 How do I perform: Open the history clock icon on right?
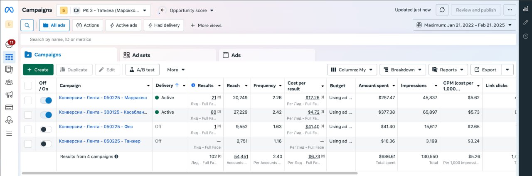pos(525,36)
